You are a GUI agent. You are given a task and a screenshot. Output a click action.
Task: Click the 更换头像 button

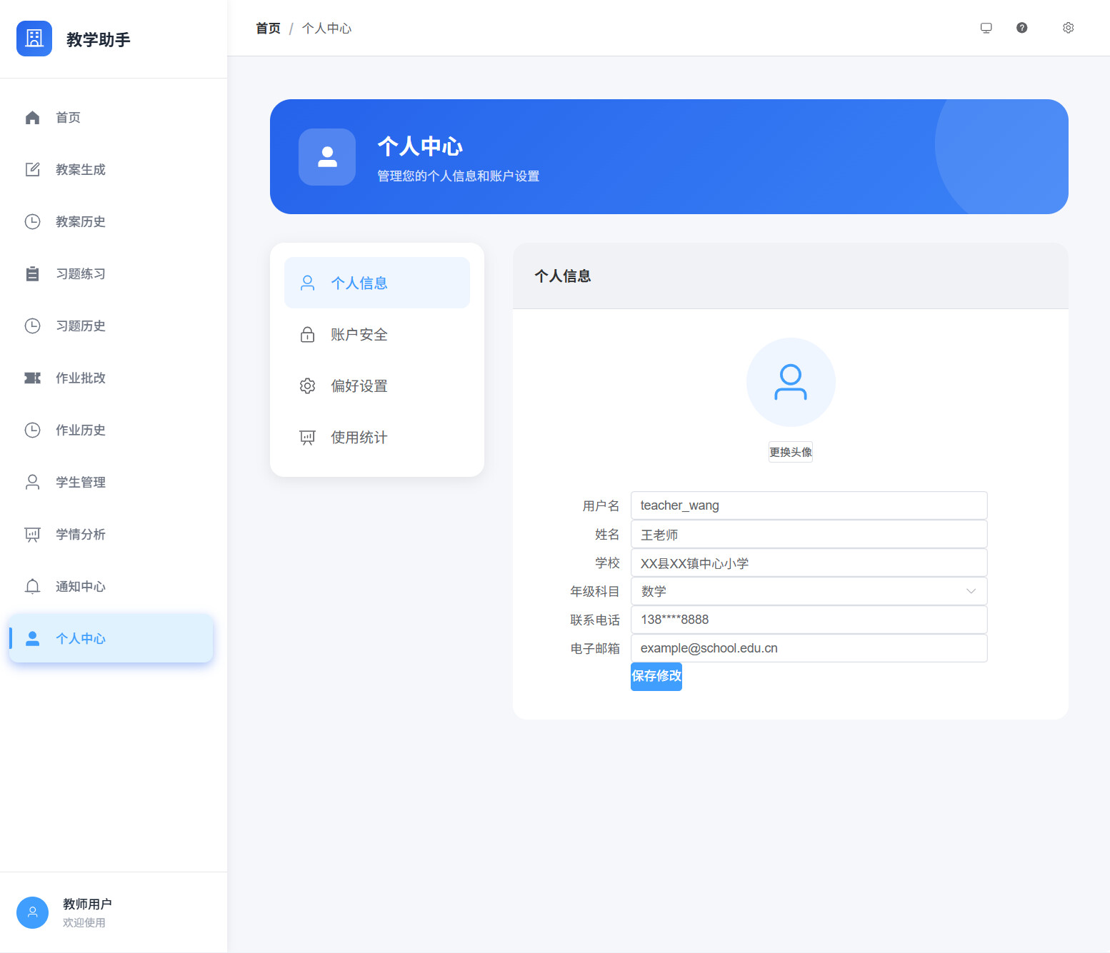pyautogui.click(x=790, y=453)
